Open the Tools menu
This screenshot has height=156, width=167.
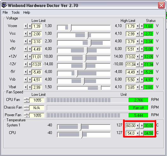[16, 12]
